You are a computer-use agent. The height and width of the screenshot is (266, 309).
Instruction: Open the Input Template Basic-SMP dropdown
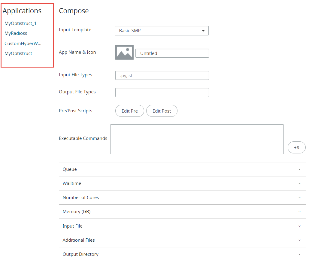click(162, 31)
